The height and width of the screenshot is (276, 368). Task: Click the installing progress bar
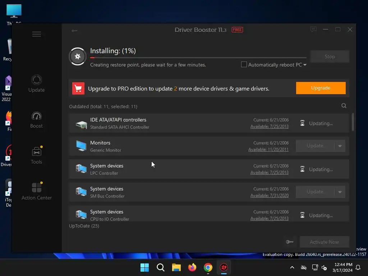(198, 57)
